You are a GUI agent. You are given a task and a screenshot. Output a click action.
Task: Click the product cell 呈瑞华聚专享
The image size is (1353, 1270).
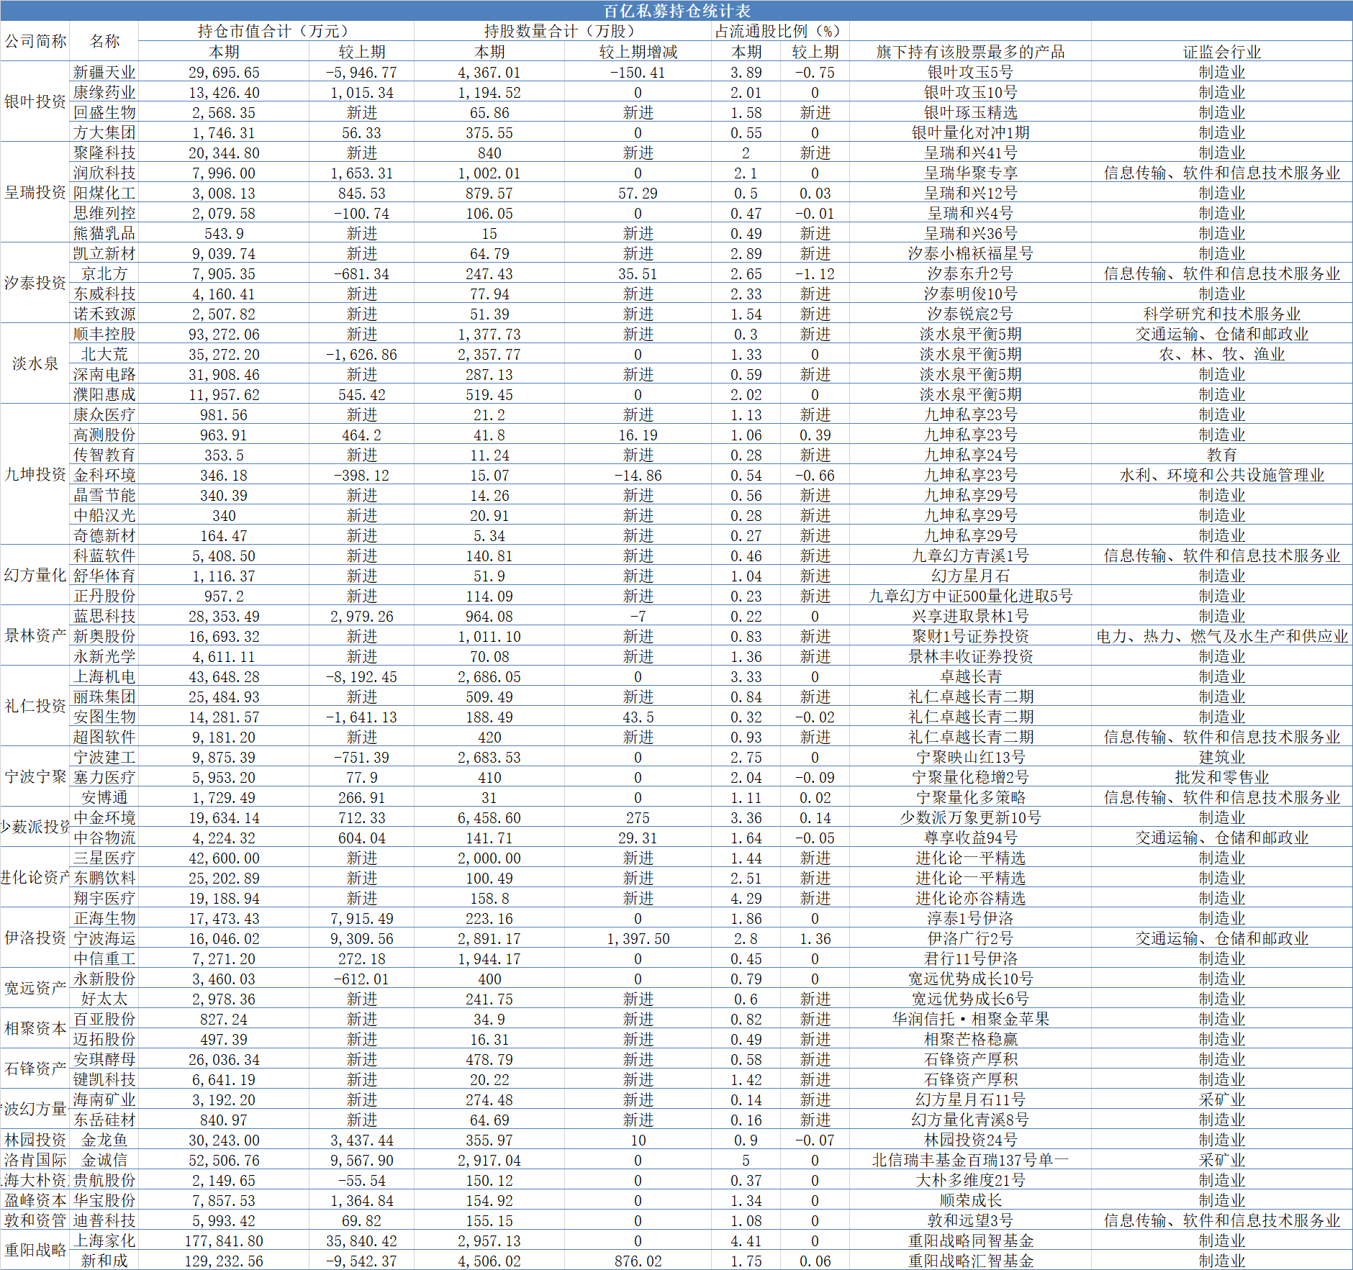[970, 173]
